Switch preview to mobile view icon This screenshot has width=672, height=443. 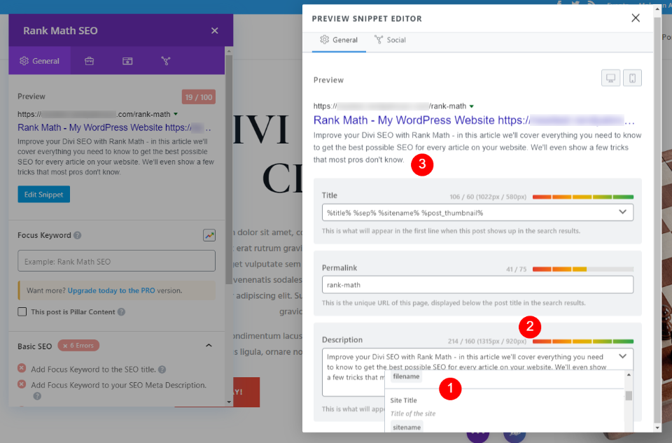pos(632,78)
